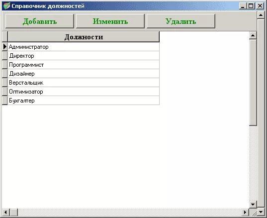
Task: Click the row selector beside Программист
Action: (5, 65)
